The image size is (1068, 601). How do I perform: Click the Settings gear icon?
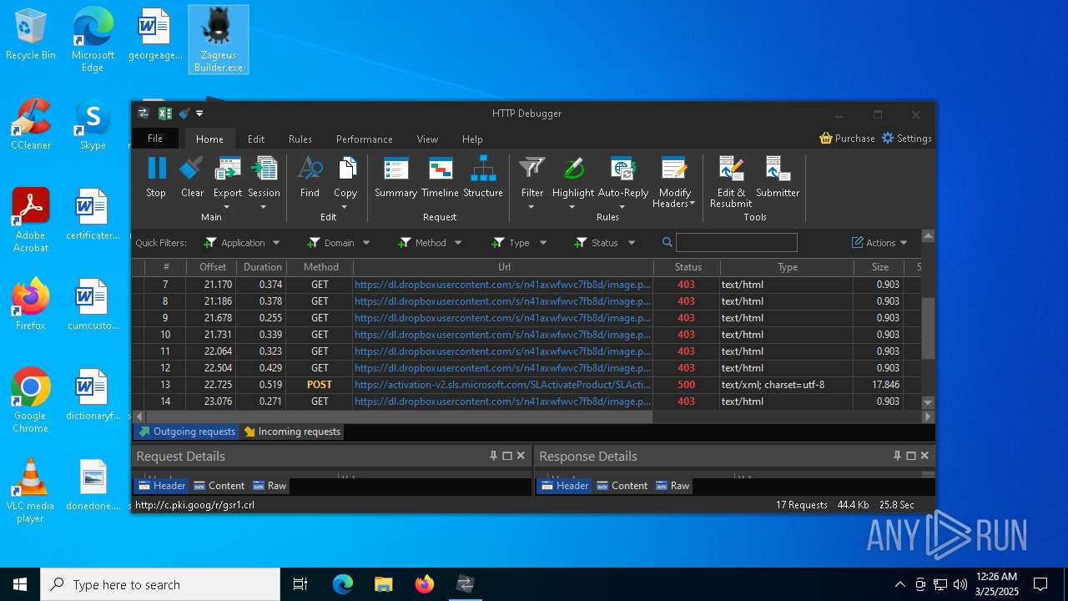888,139
